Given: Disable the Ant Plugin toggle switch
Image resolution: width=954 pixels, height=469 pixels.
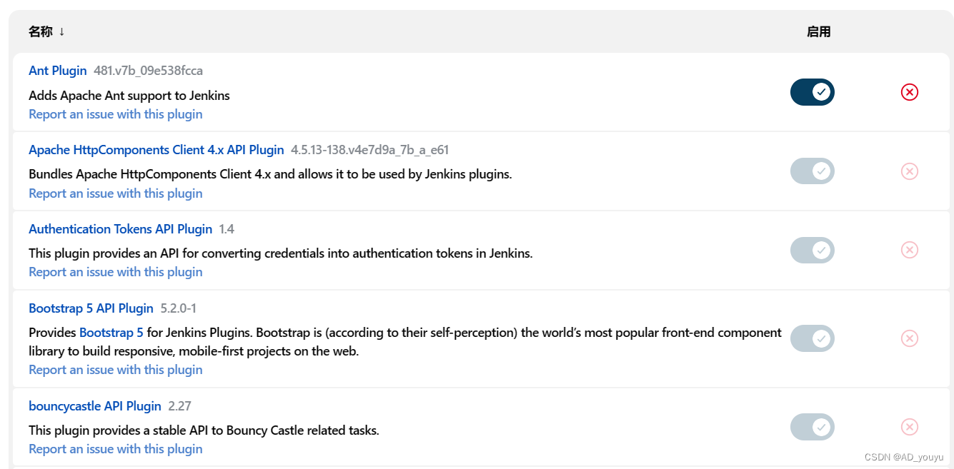Looking at the screenshot, I should [x=812, y=92].
